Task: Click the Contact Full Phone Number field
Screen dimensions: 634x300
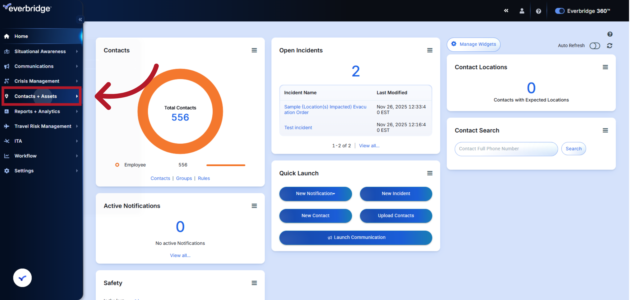Action: coord(506,149)
